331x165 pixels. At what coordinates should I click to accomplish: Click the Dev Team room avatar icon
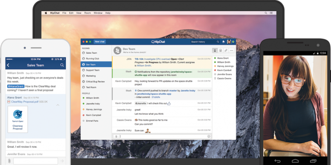pyautogui.click(x=117, y=50)
